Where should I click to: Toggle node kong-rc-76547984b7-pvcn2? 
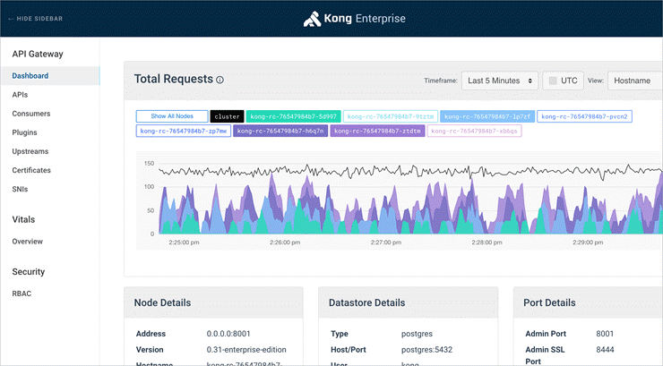(584, 116)
